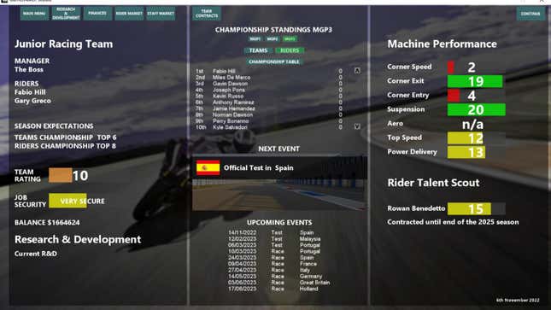
Task: Go to the Finances screen
Action: [97, 14]
